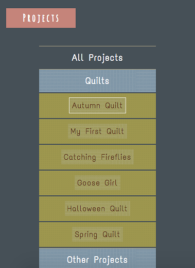Go to the Goose Girl project
195x268 pixels.
point(97,182)
